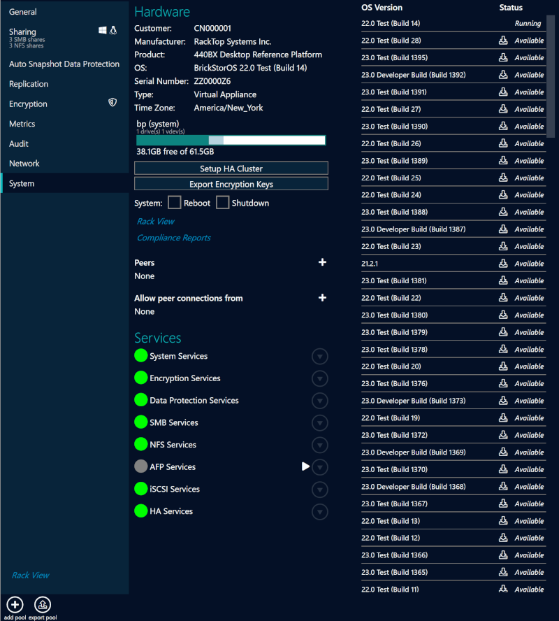
Task: Click the Setup HA Cluster button
Action: [231, 168]
